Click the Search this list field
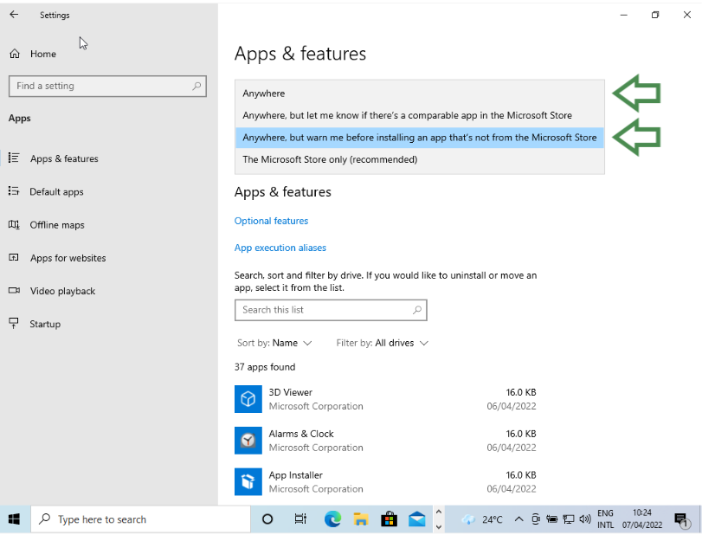This screenshot has width=702, height=535. [x=331, y=310]
